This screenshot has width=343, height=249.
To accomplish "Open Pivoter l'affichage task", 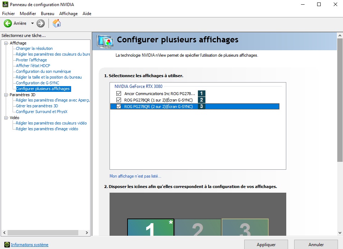I will 31,60.
